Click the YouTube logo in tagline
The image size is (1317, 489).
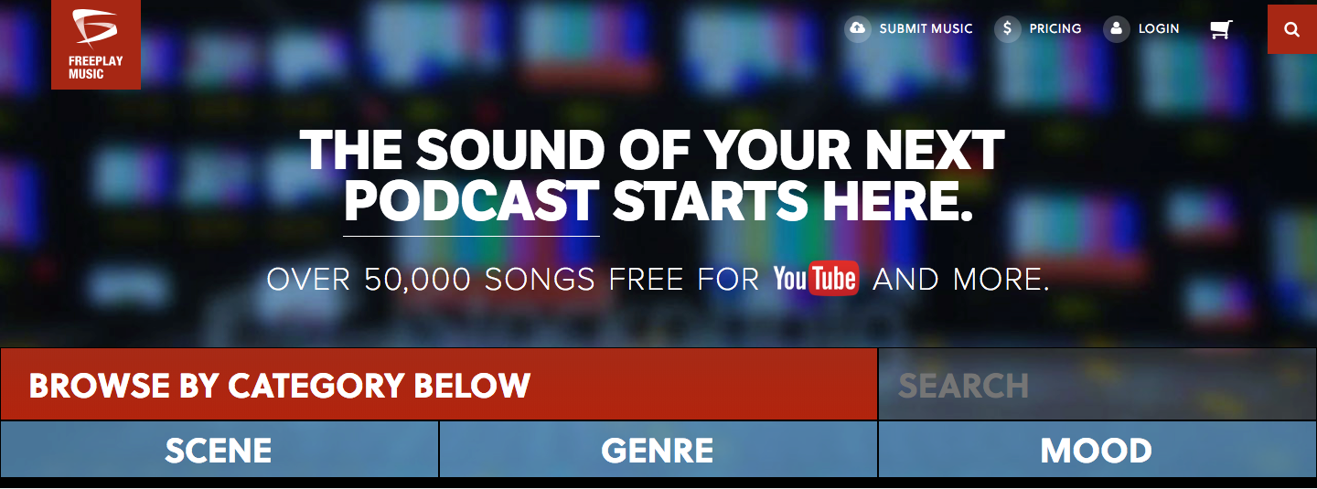(816, 279)
